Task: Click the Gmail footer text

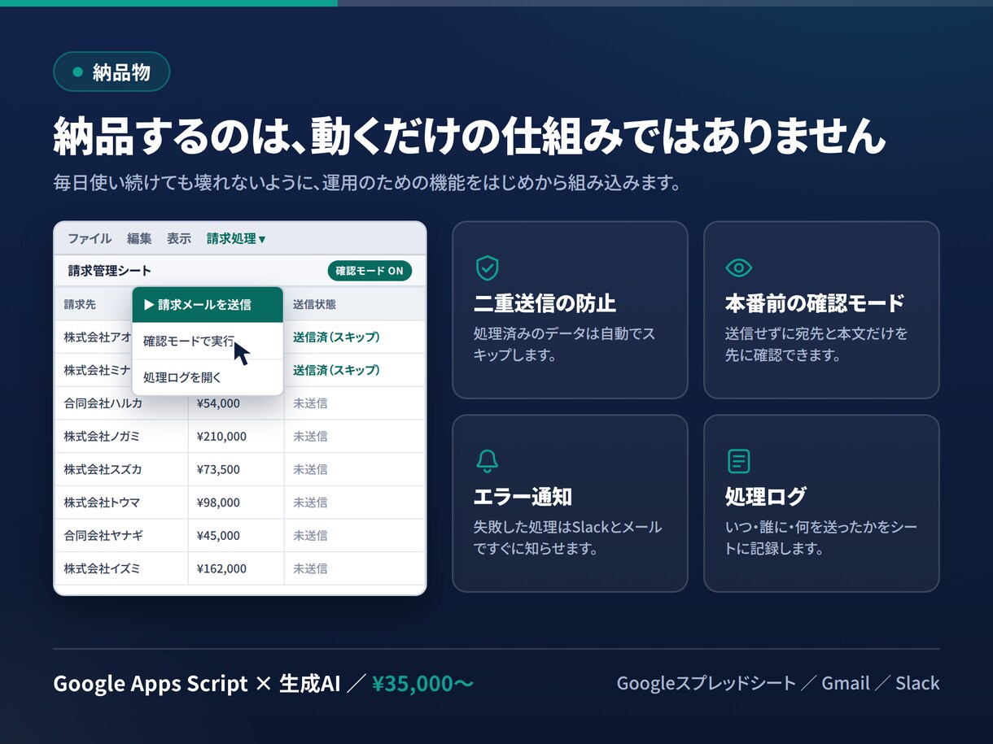Action: pos(846,683)
